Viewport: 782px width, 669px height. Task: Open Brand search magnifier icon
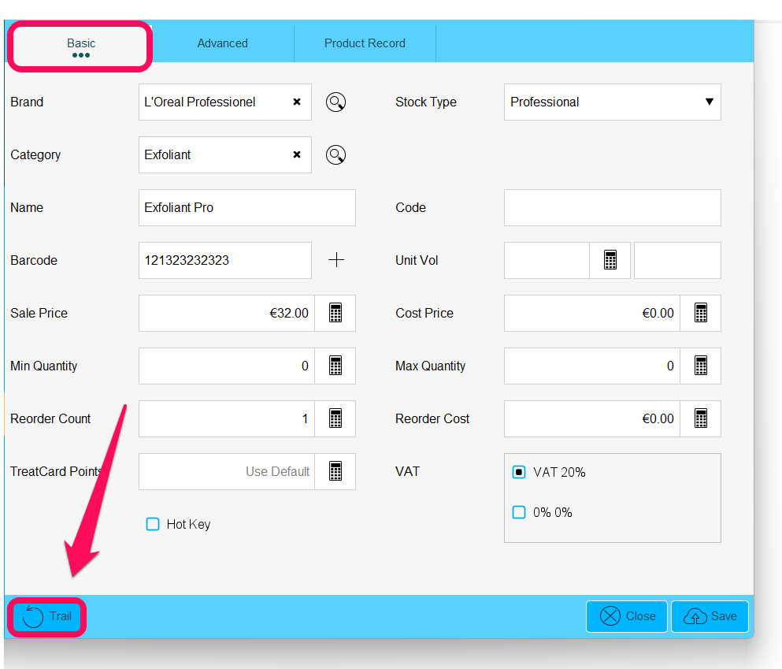[335, 102]
